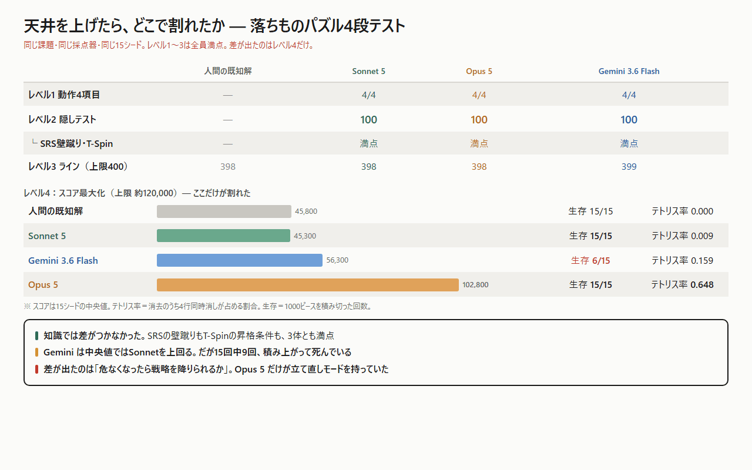Viewport: 752px width, 470px height.
Task: Click the '398' in Sonnet 5 column
Action: [x=369, y=167]
